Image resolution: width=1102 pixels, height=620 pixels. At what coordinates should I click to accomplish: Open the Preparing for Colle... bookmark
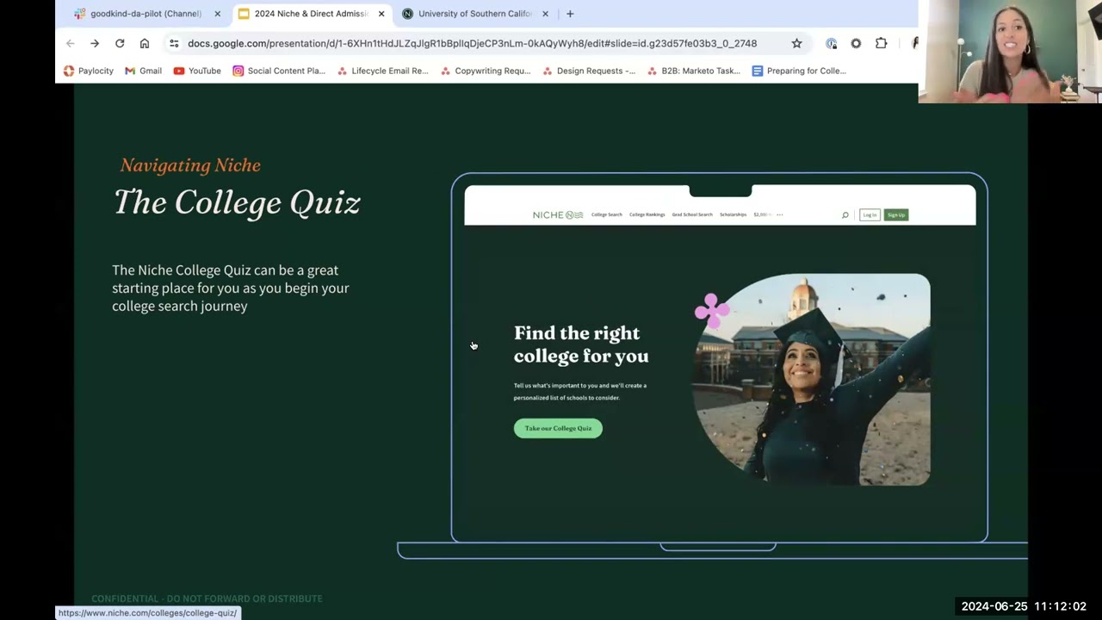coord(799,71)
